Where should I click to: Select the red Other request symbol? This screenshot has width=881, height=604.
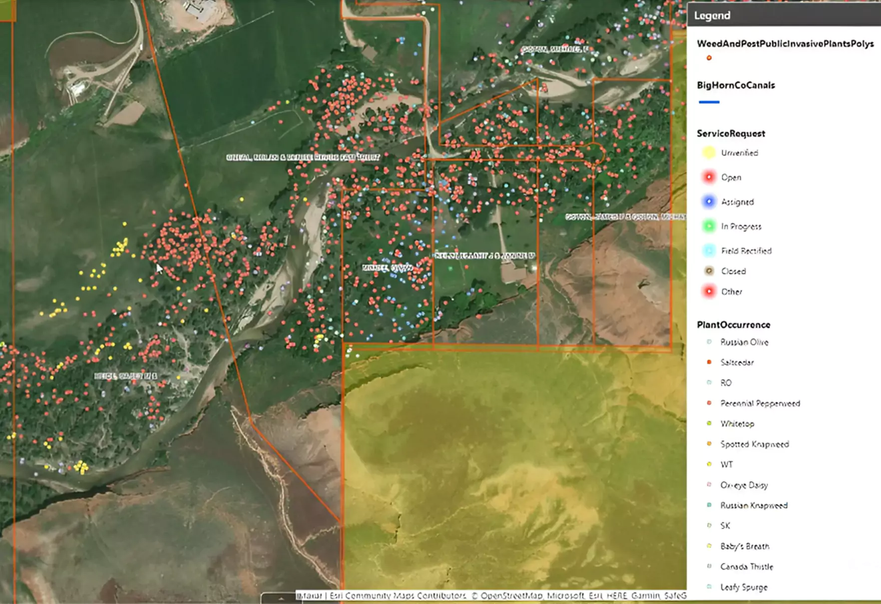click(x=709, y=292)
